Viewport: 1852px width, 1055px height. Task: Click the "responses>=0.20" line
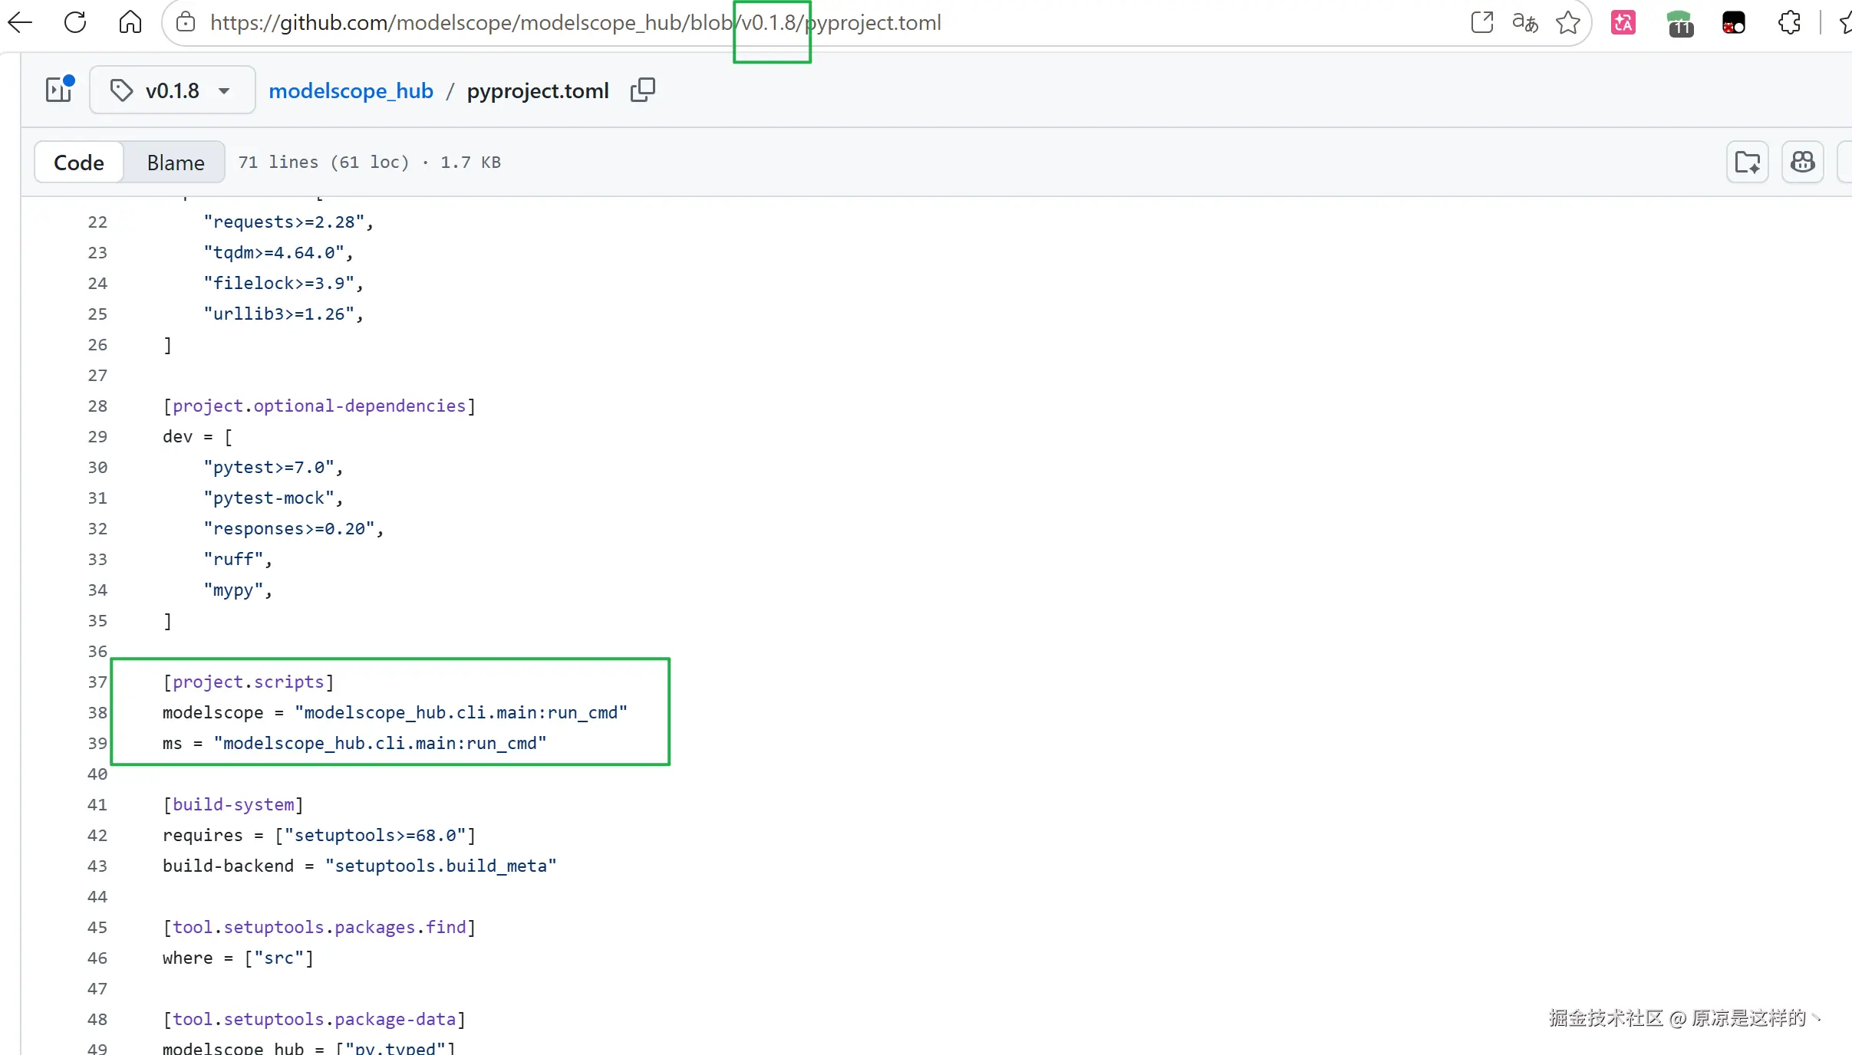click(294, 528)
